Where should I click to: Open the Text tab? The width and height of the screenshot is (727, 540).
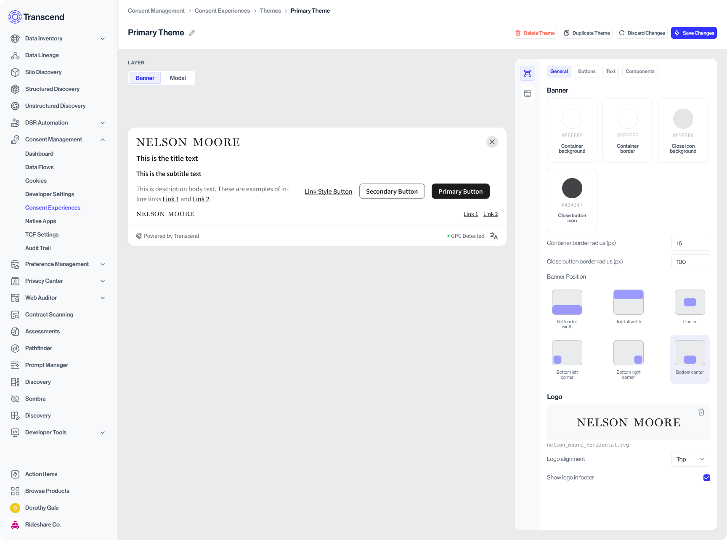pyautogui.click(x=610, y=72)
